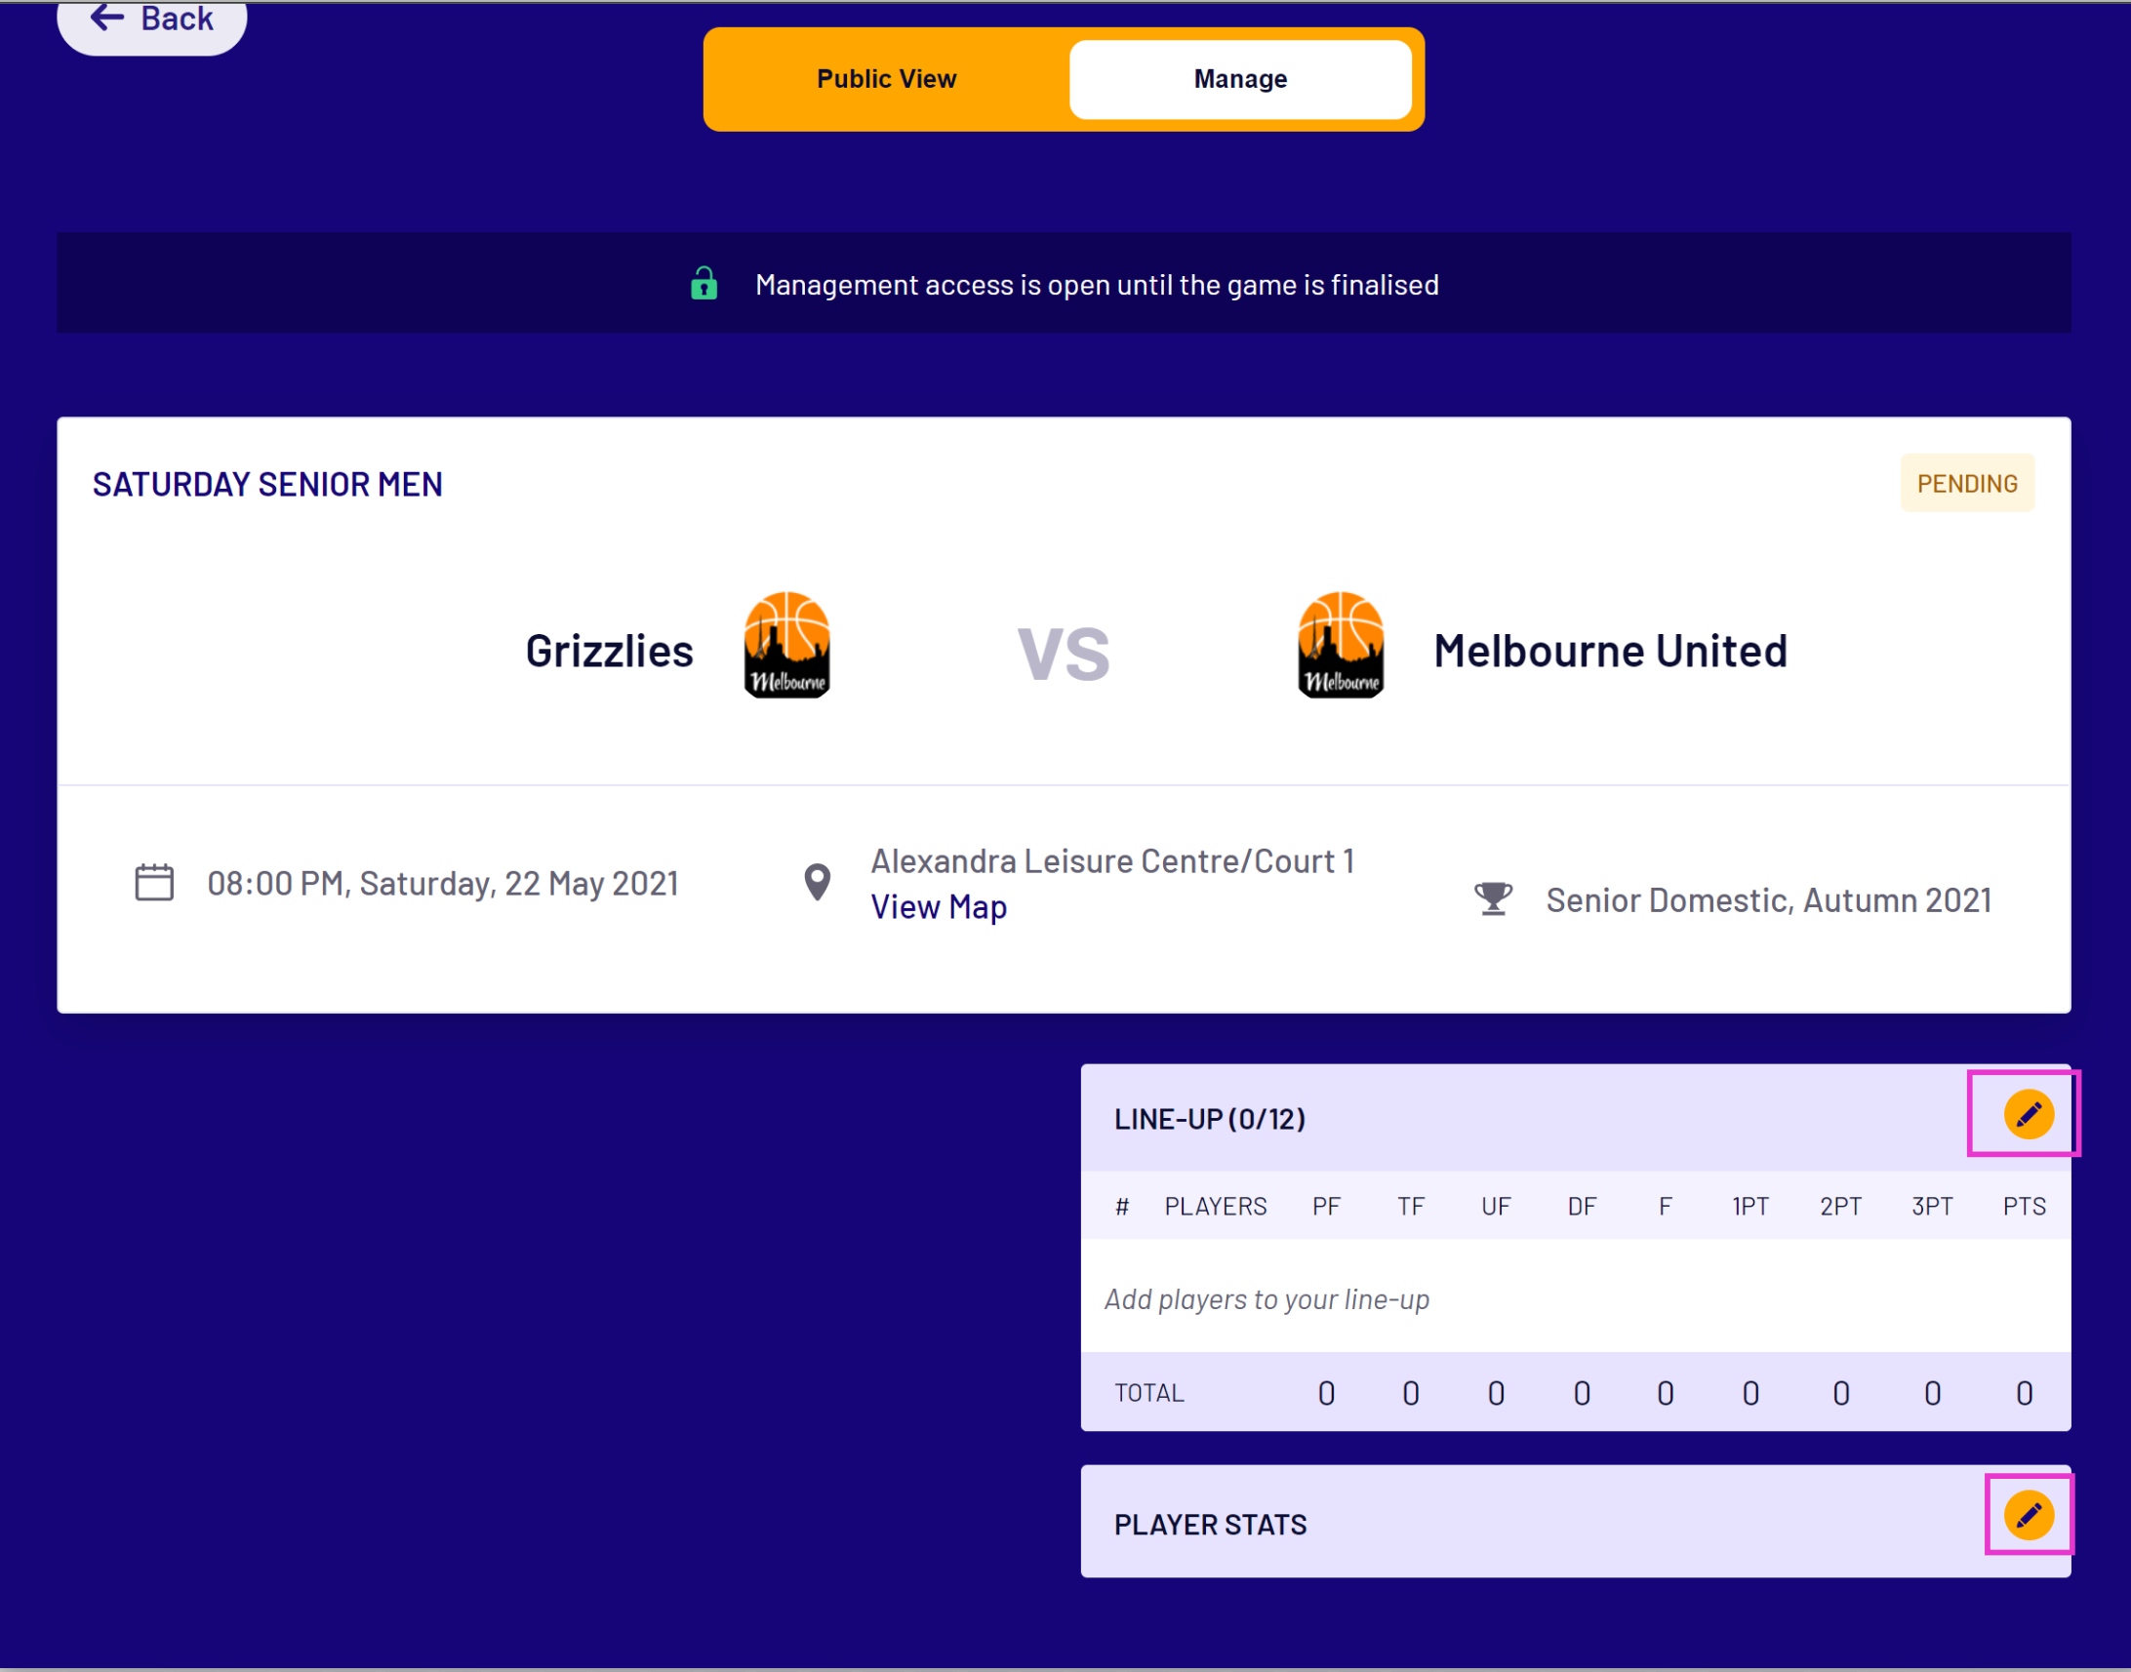The width and height of the screenshot is (2131, 1672).
Task: Click the PLAYERS column header
Action: (x=1216, y=1207)
